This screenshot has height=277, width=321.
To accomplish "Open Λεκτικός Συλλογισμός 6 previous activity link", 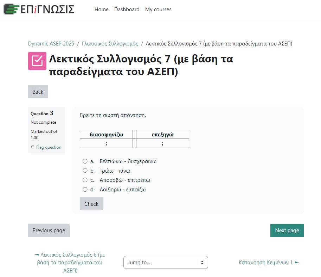I will tap(70, 263).
